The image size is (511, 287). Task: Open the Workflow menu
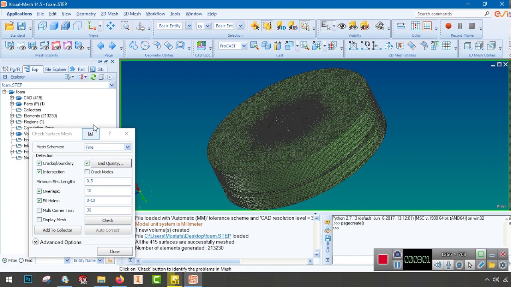[x=155, y=14]
